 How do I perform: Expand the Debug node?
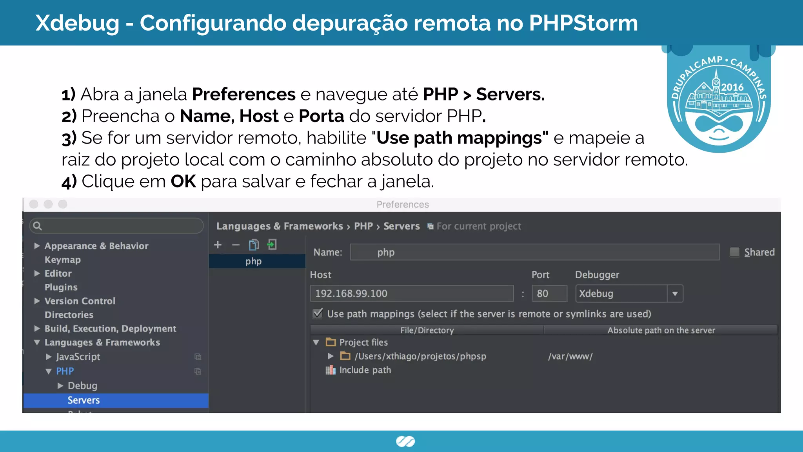pos(60,386)
